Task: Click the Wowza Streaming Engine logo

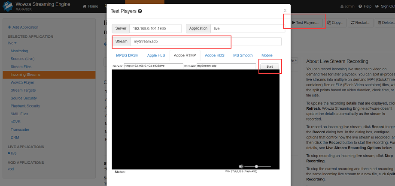Action: (8, 6)
